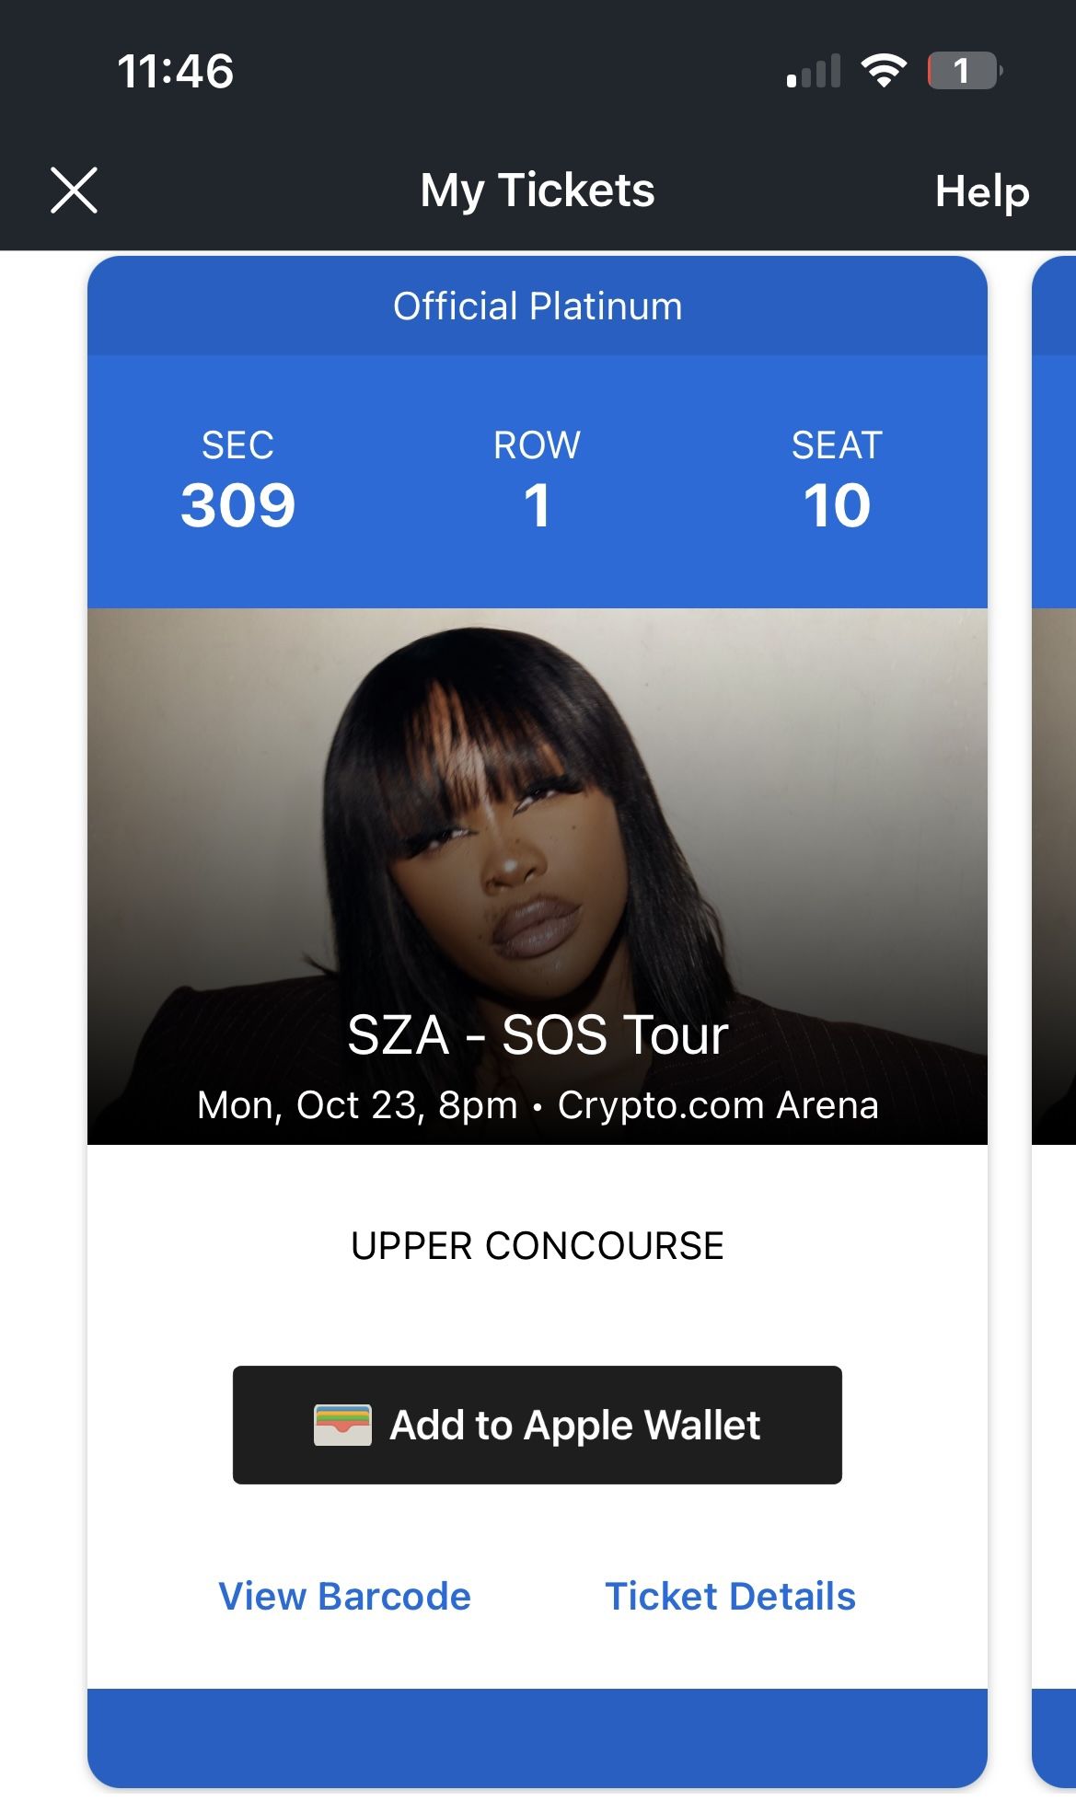Viewport: 1076px width, 1813px height.
Task: Tap the SZA - SOS Tour event title
Action: (537, 1034)
